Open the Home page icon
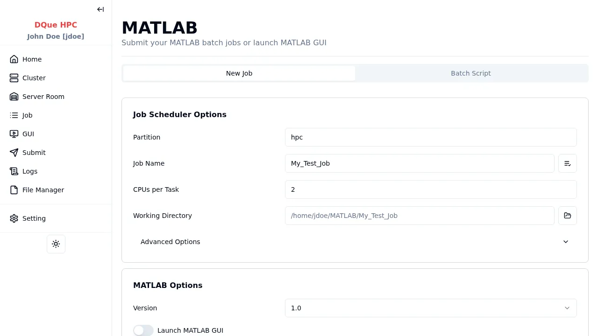Screen dimensions: 598x336 tap(14, 59)
